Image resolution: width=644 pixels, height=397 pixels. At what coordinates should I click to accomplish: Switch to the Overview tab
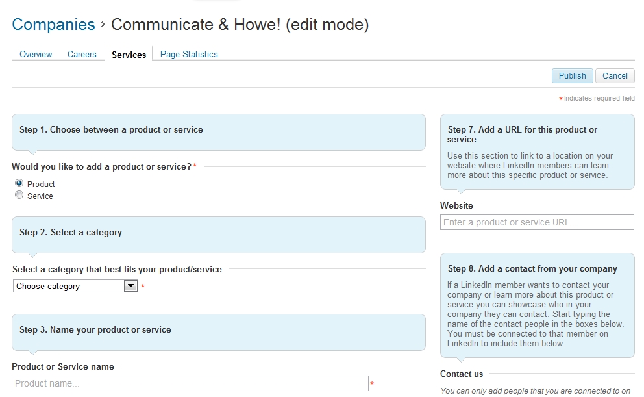click(36, 54)
